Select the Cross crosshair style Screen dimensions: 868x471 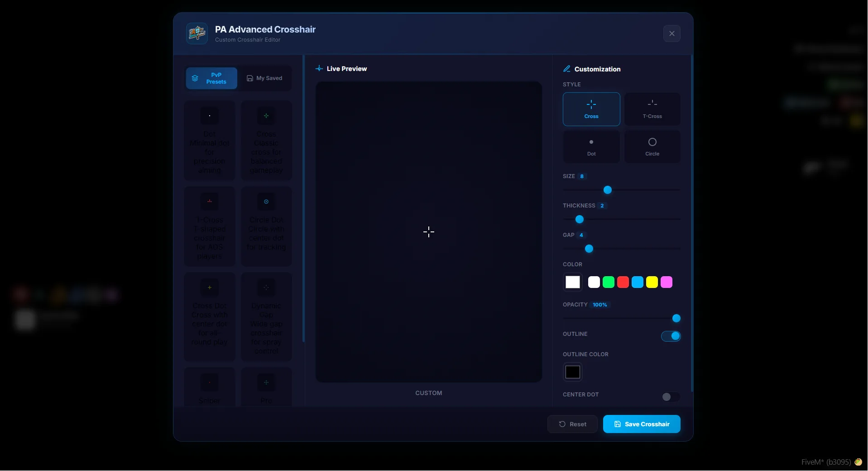click(591, 109)
